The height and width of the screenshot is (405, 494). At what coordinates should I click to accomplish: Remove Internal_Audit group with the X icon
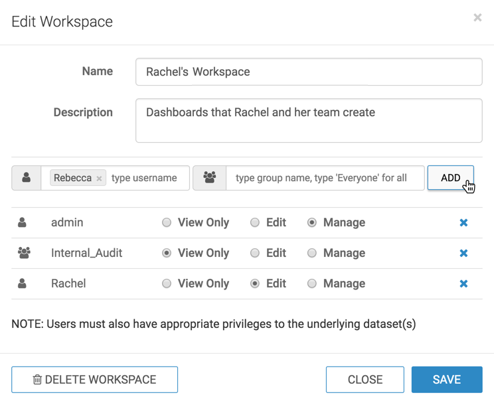[463, 254]
